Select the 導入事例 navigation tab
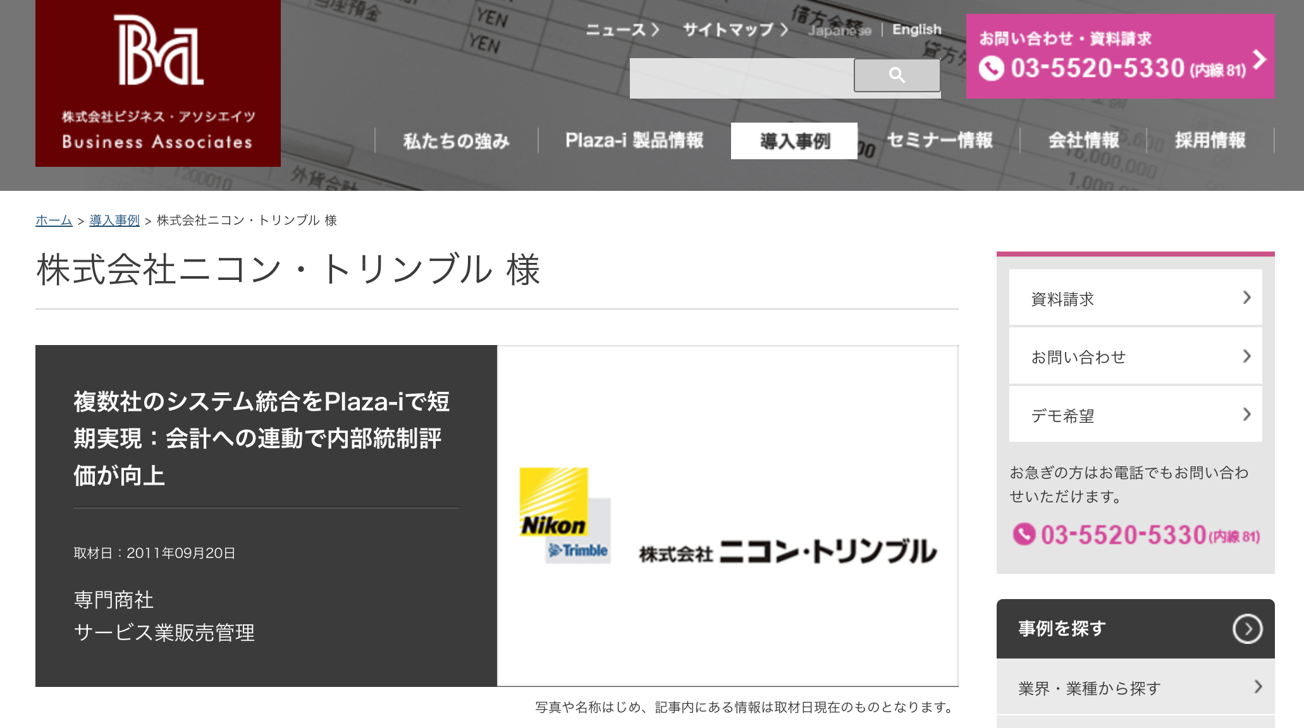 (794, 141)
